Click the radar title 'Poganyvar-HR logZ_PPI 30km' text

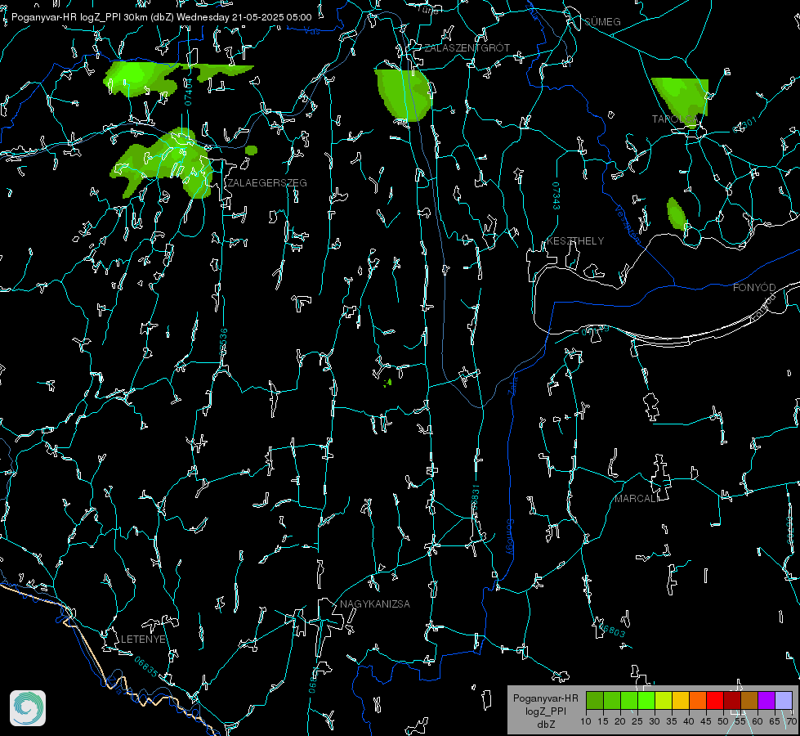(79, 17)
